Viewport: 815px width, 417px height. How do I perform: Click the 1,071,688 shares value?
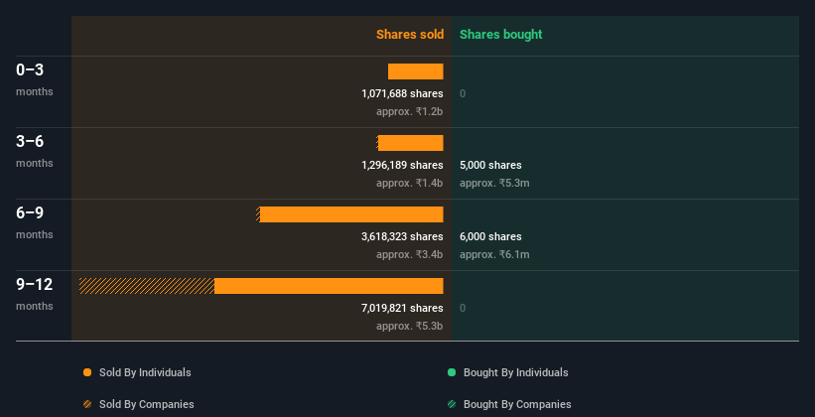pyautogui.click(x=402, y=93)
